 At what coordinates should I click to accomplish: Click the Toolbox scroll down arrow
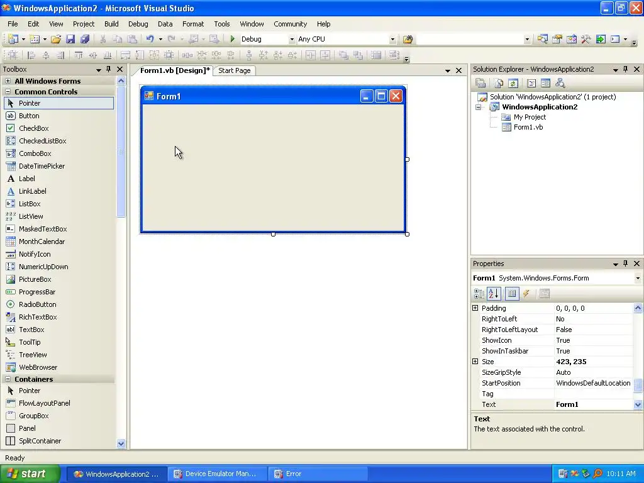[x=121, y=443]
